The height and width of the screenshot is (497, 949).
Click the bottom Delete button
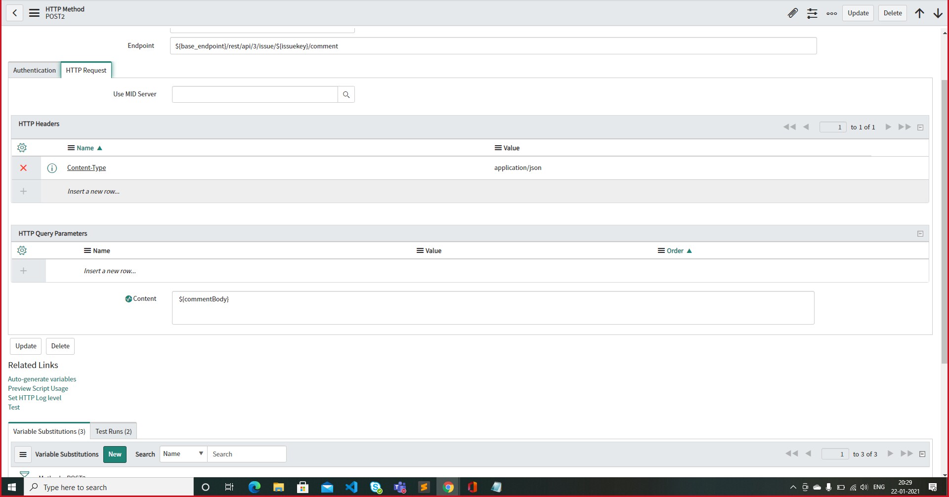point(60,346)
